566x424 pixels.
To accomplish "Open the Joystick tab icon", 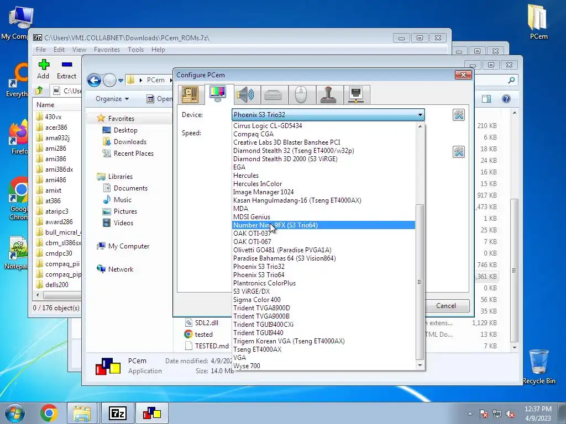I will click(x=328, y=95).
